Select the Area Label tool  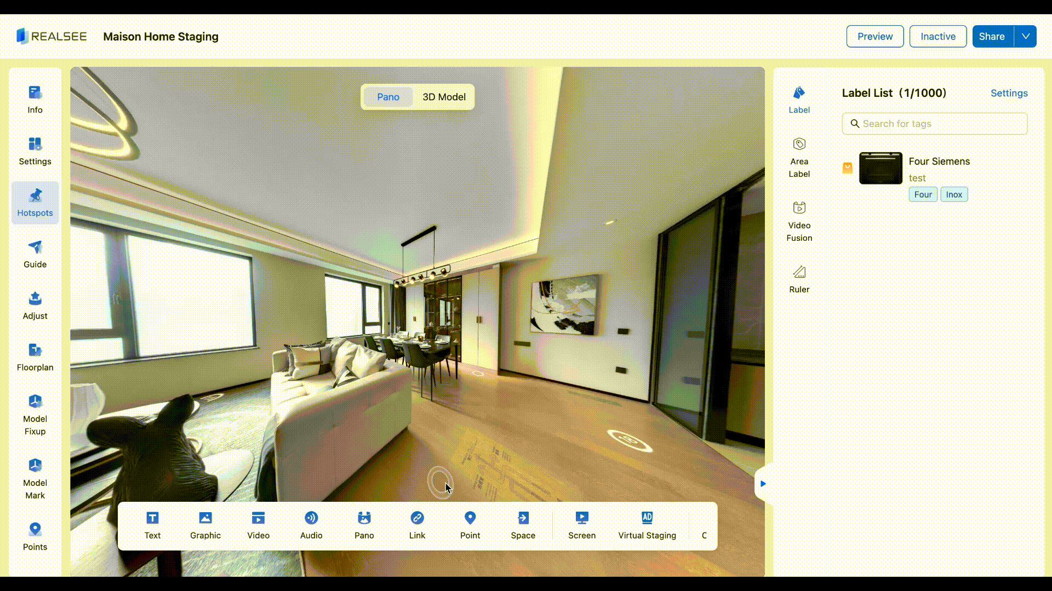[x=799, y=158]
